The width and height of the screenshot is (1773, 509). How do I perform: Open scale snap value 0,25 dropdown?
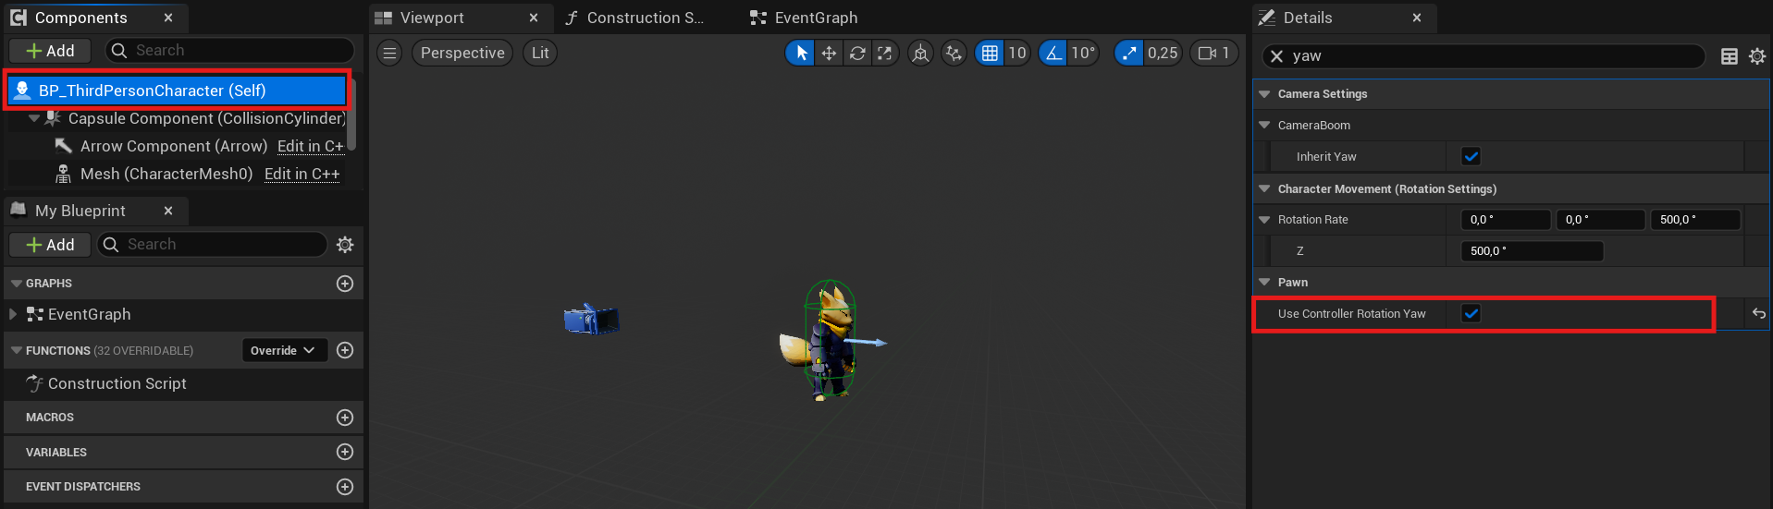pos(1163,53)
